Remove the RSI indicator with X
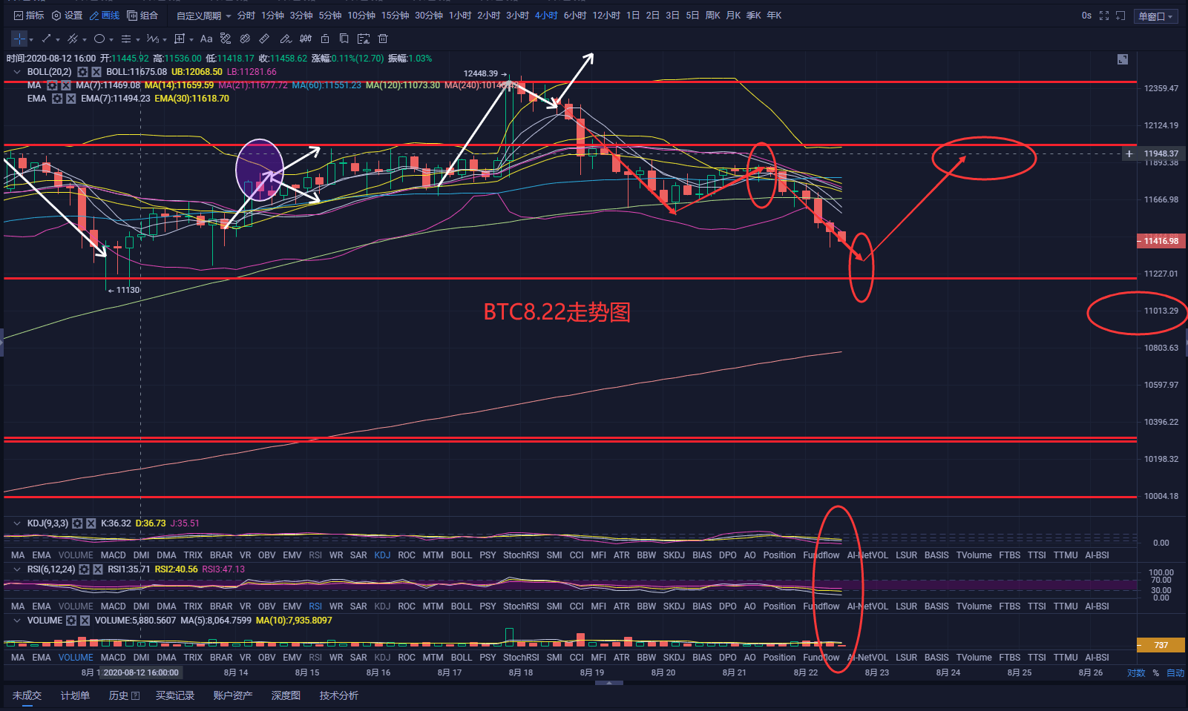The width and height of the screenshot is (1188, 711). coord(98,569)
